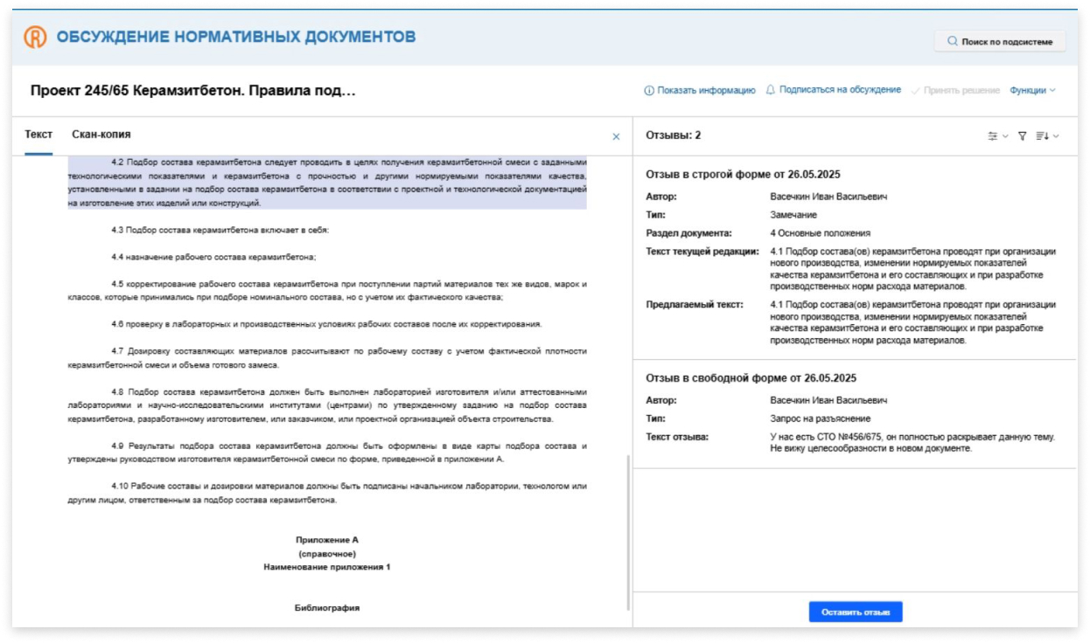Expand the Функции dropdown
Image resolution: width=1090 pixels, height=643 pixels.
(1032, 90)
